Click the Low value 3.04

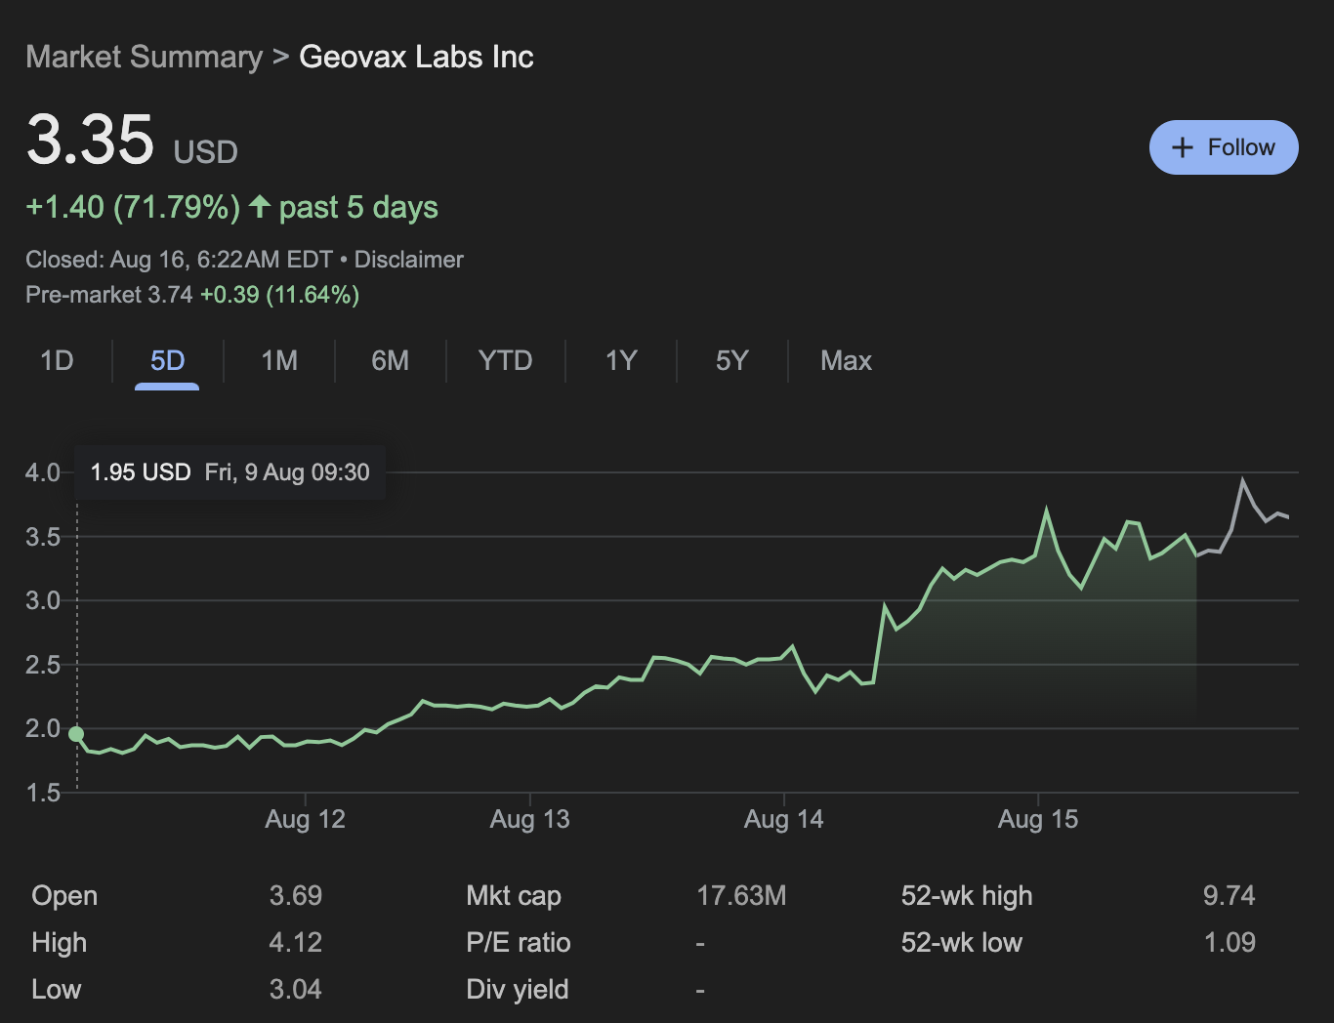(296, 990)
